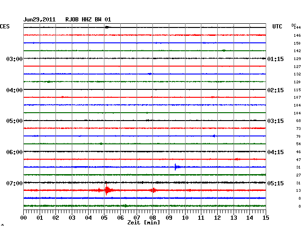This screenshot has width=303, height=230.
Task: Click the DC value 127
Action: pyautogui.click(x=297, y=67)
